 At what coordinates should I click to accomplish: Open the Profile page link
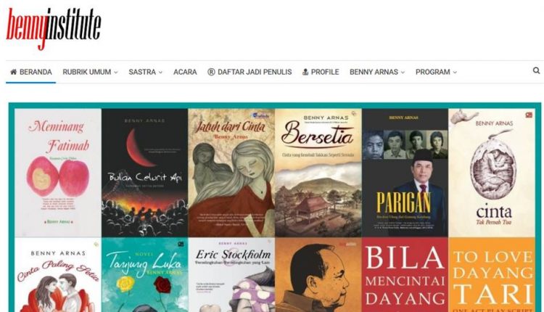tap(325, 72)
